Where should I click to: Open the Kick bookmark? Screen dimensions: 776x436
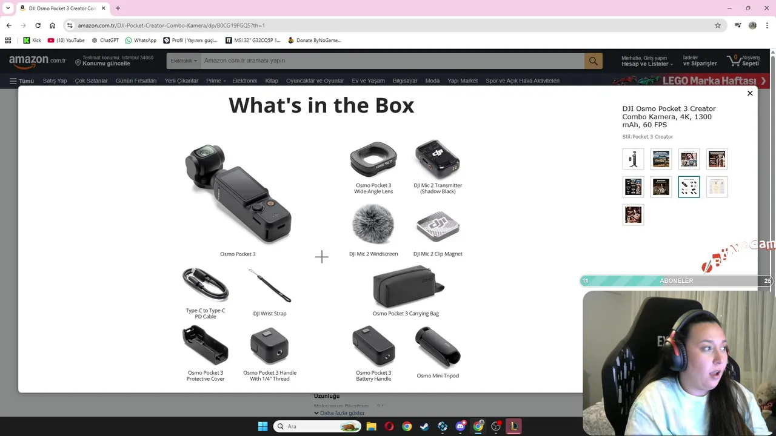pyautogui.click(x=32, y=41)
